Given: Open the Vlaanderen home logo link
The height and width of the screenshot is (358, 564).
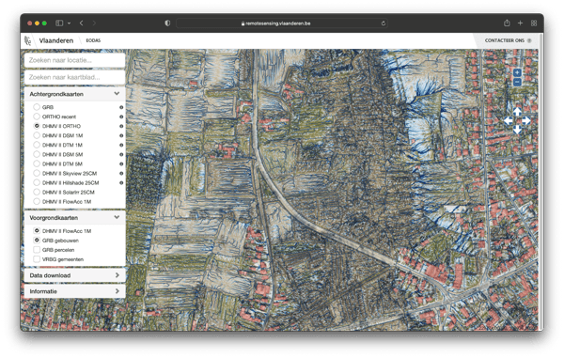Looking at the screenshot, I should pyautogui.click(x=49, y=40).
